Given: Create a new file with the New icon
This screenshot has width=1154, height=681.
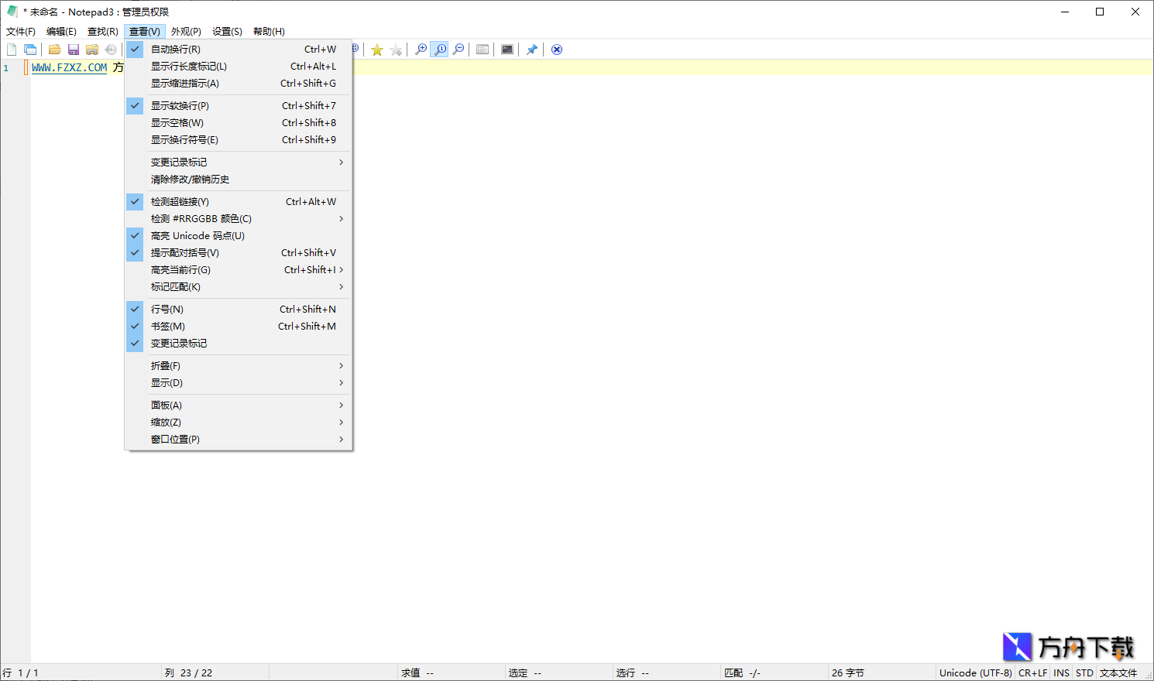Looking at the screenshot, I should (x=12, y=49).
